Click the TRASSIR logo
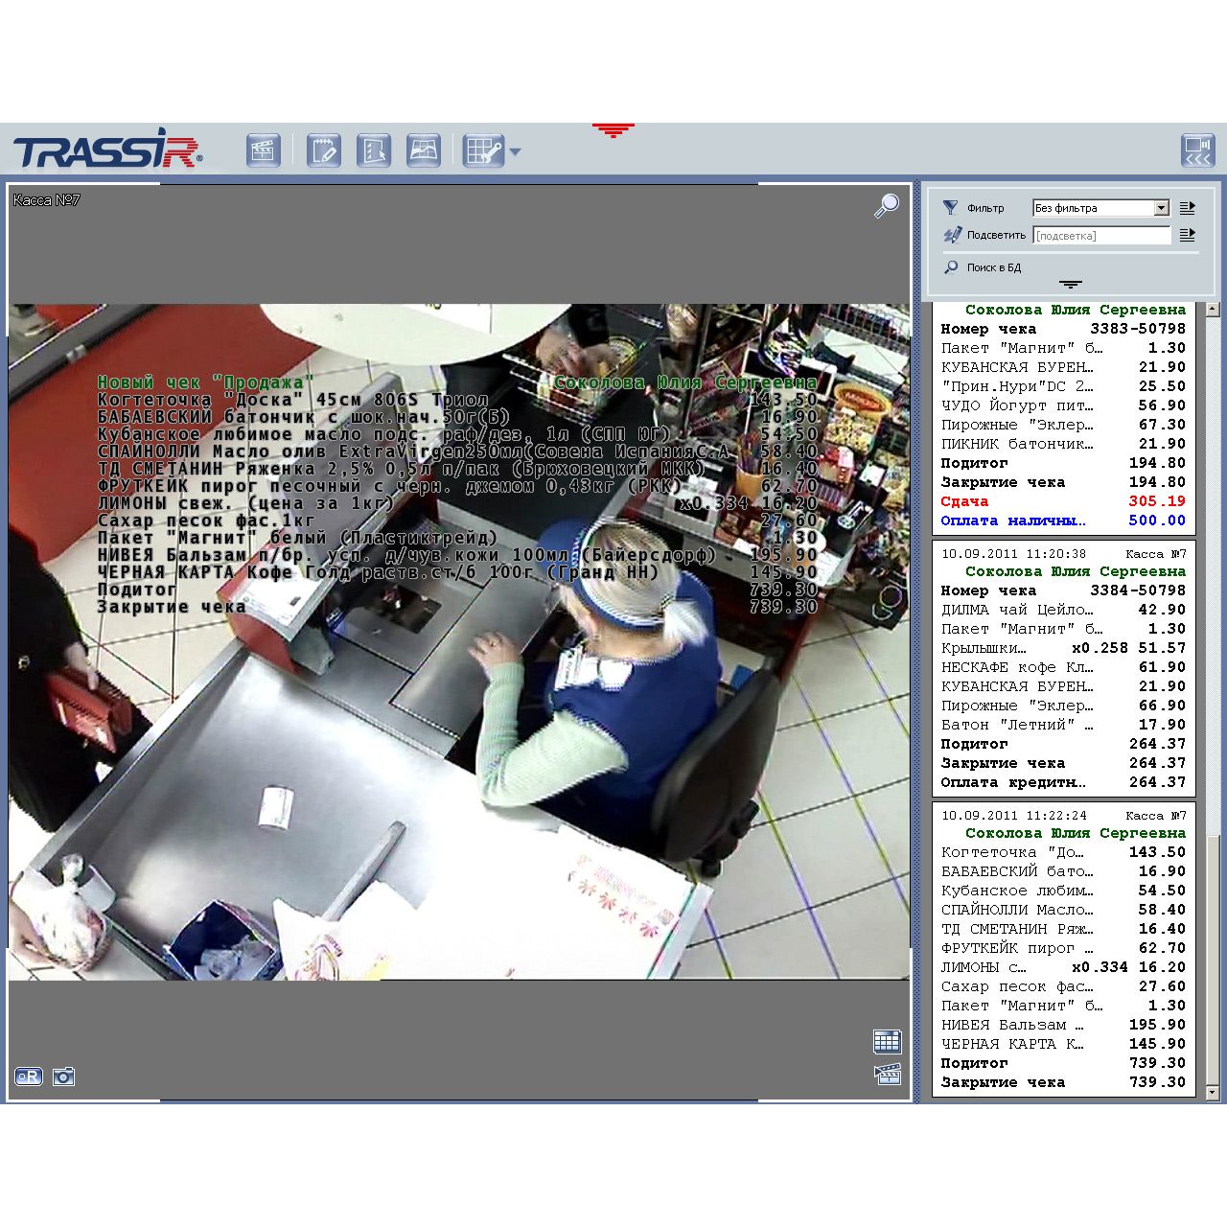 (107, 149)
